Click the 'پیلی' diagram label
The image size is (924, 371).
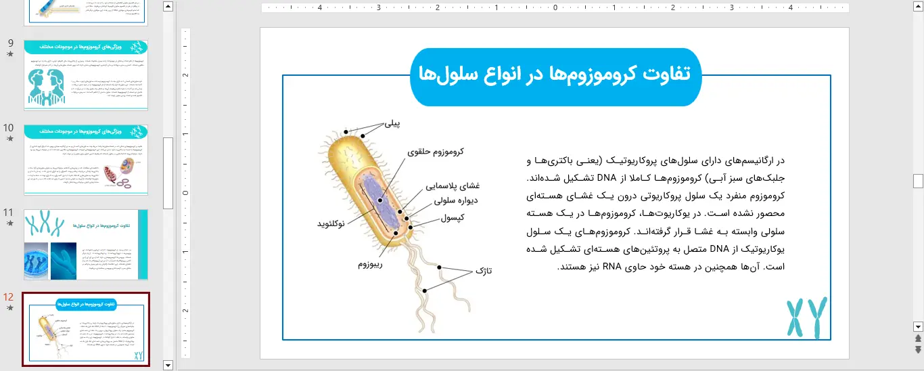coord(392,123)
